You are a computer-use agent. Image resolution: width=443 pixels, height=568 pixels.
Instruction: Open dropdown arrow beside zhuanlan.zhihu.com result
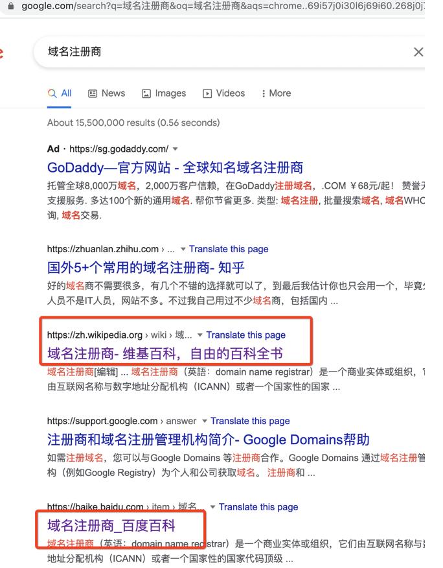183,249
